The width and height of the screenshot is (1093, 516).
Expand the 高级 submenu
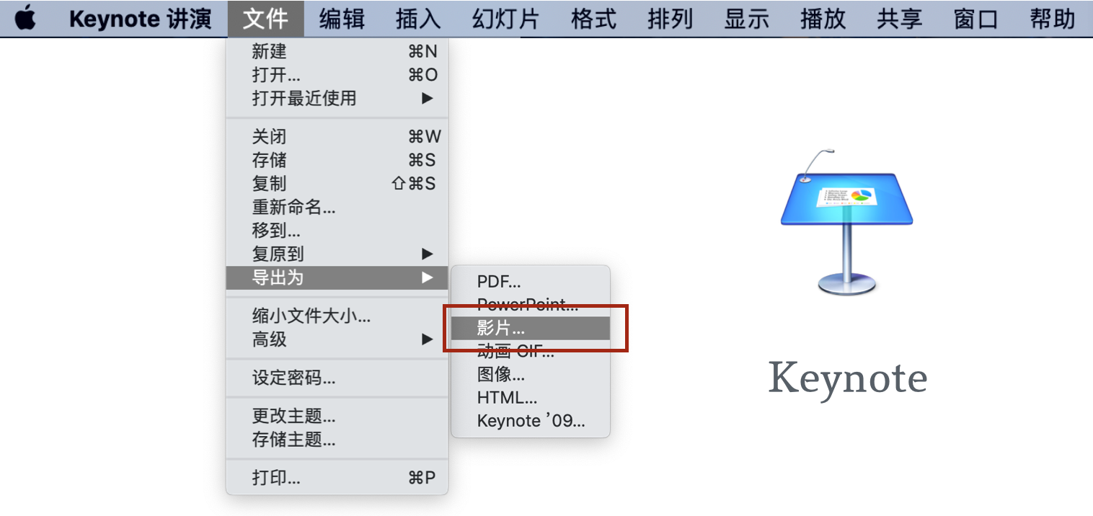pyautogui.click(x=337, y=339)
